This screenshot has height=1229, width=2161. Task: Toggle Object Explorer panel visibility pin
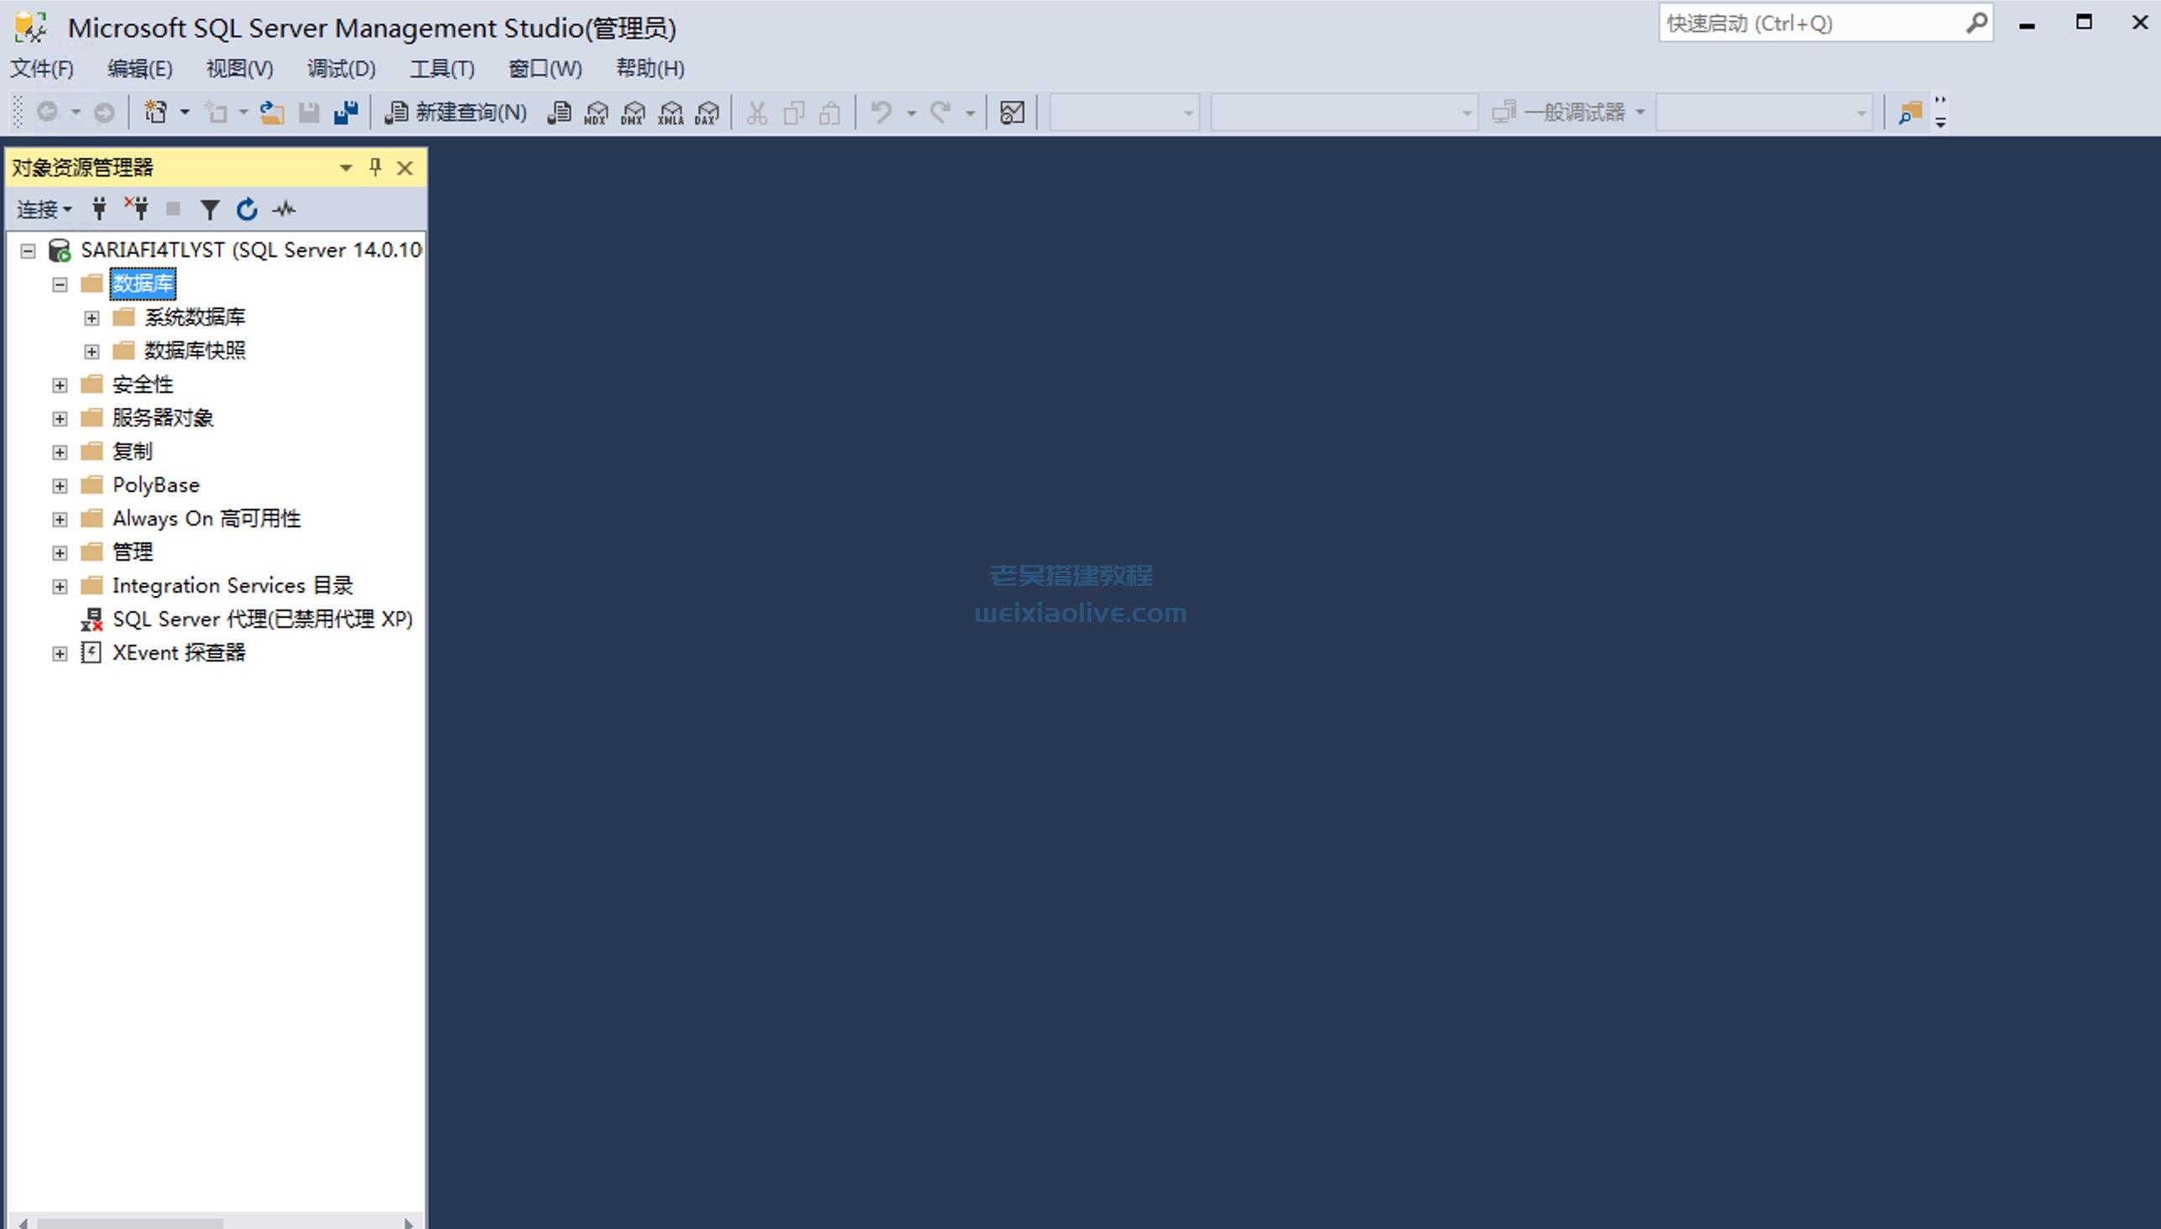pos(374,168)
